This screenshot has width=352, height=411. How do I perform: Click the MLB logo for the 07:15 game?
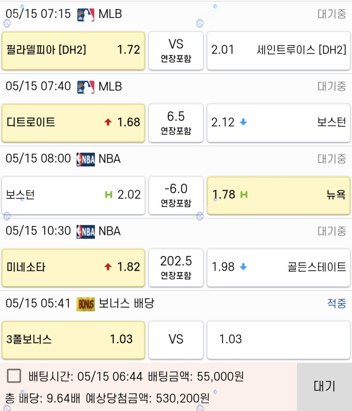[86, 15]
